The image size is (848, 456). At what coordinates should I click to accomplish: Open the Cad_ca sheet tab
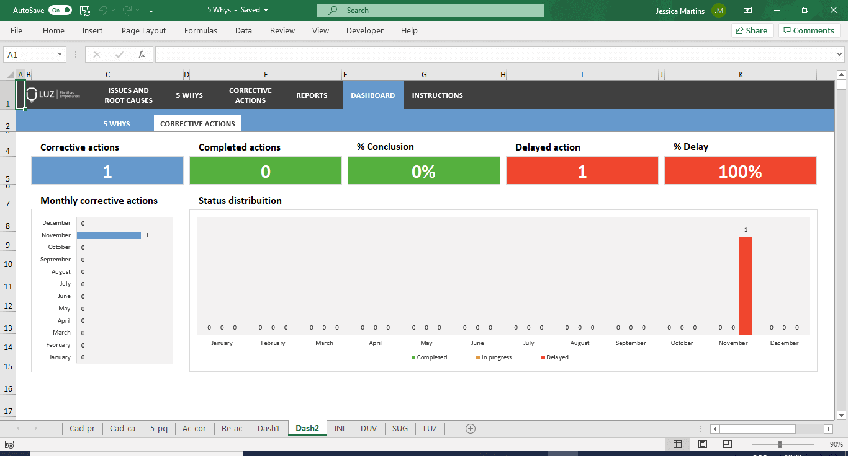[x=122, y=428]
